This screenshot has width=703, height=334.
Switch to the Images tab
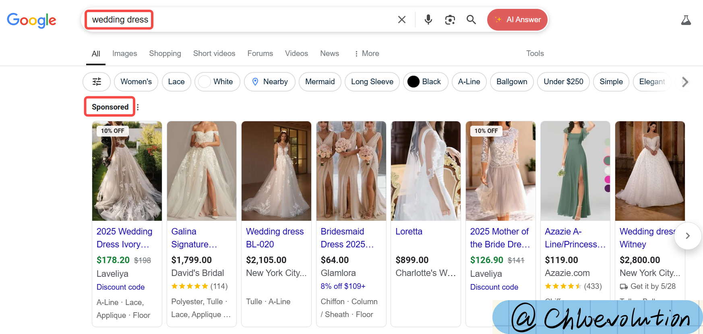tap(124, 53)
